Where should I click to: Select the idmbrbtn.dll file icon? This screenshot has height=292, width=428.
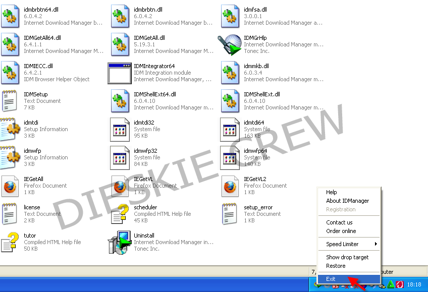pos(120,16)
